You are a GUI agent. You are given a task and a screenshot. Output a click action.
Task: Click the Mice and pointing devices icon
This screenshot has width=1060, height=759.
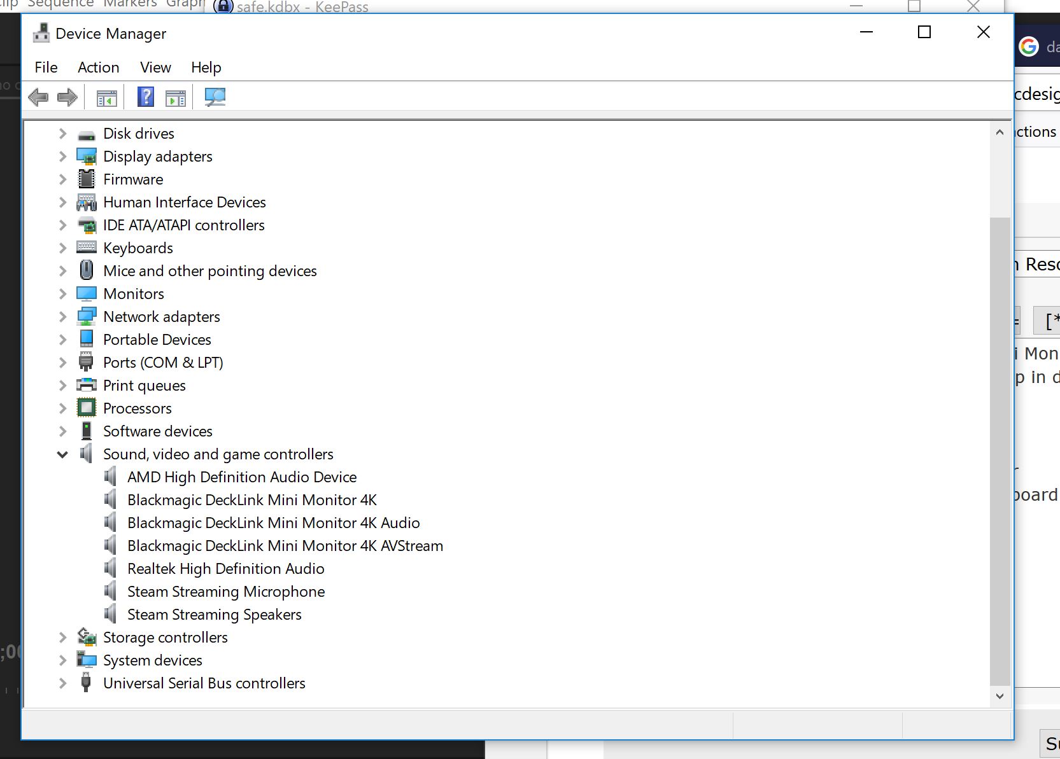[x=87, y=270]
